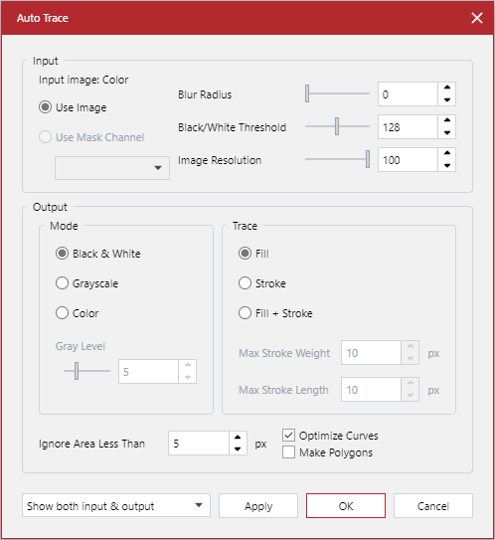Click the 'Input image: Color' label
This screenshot has height=540, width=495.
[x=83, y=80]
